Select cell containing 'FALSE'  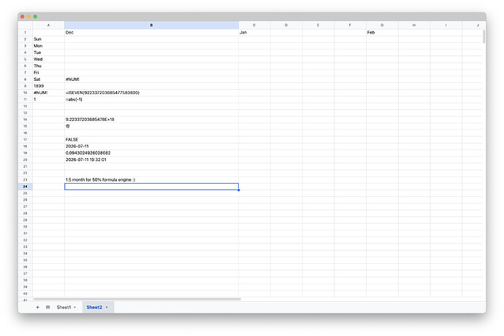point(151,139)
